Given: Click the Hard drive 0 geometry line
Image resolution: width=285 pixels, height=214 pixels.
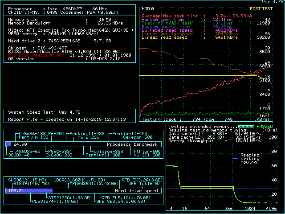Looking at the screenshot, I should coord(60,41).
